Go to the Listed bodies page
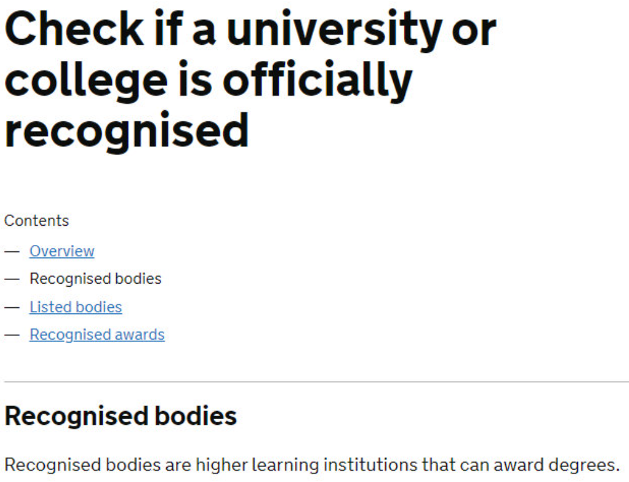Image resolution: width=629 pixels, height=482 pixels. tap(75, 307)
